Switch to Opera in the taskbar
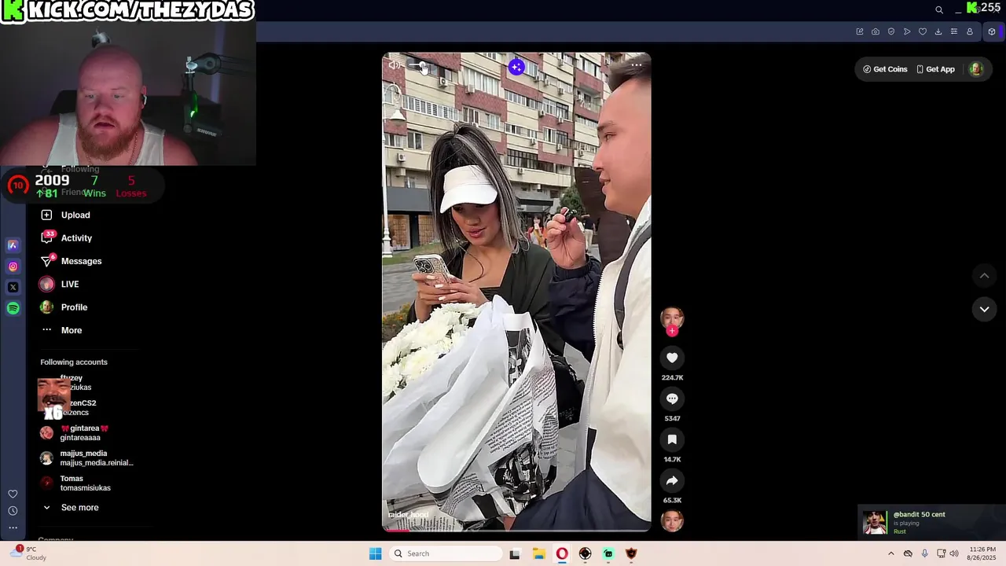Viewport: 1006px width, 566px height. pos(562,553)
